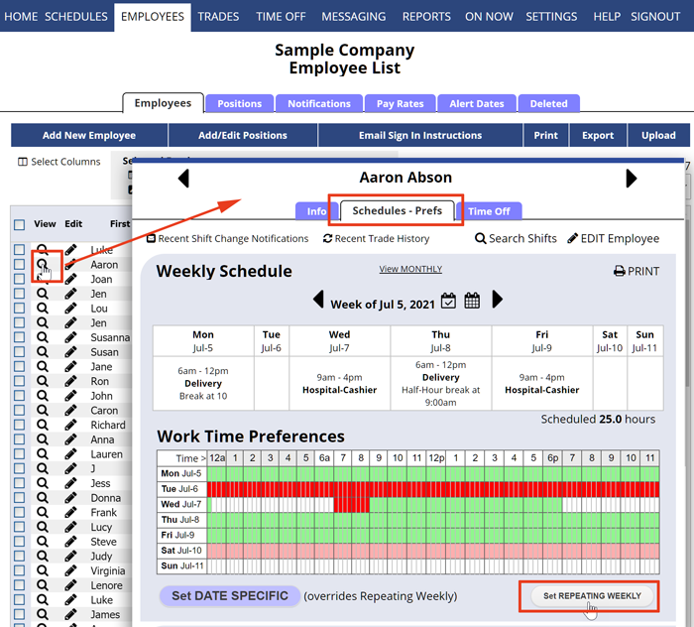Open view details for Joan
The image size is (694, 627).
pos(43,279)
